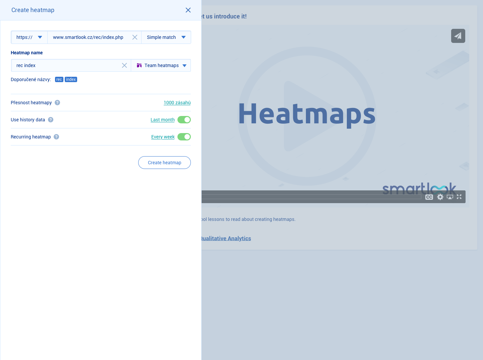Clear the heatmap name with X icon
This screenshot has width=483, height=360.
point(124,65)
